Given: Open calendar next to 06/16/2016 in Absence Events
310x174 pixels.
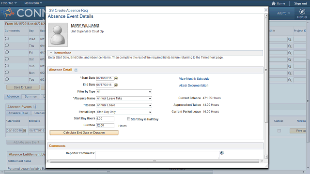Looking at the screenshot, I should point(25,130).
